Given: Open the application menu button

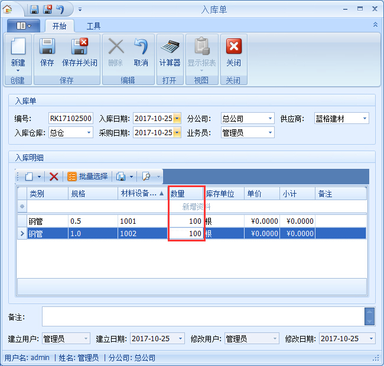Looking at the screenshot, I should click(24, 26).
